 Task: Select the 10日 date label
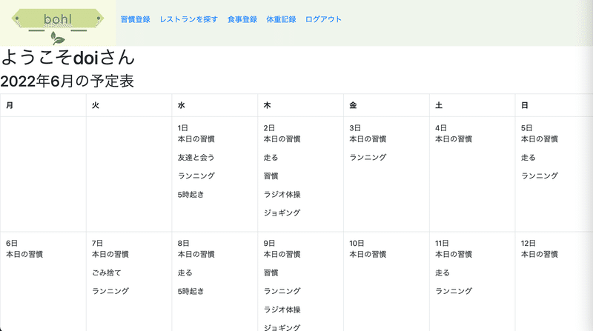tap(357, 244)
